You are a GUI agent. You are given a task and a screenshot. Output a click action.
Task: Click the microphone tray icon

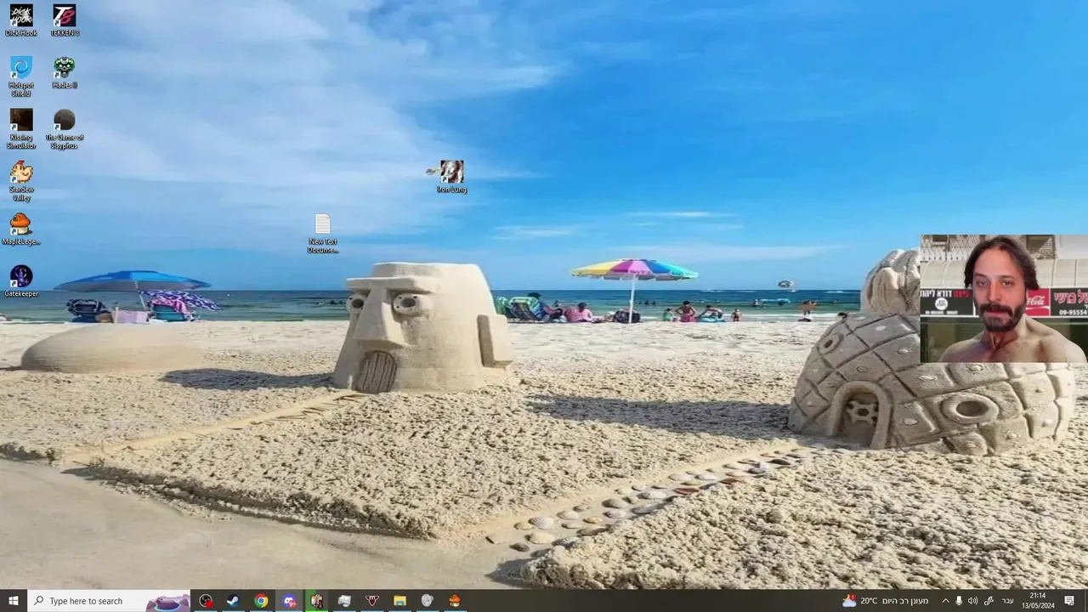959,601
